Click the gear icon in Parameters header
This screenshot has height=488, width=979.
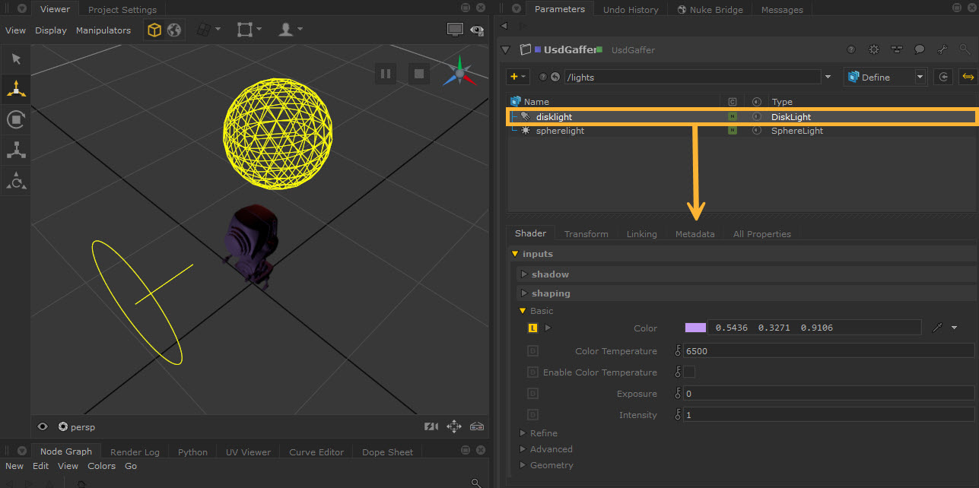(874, 49)
